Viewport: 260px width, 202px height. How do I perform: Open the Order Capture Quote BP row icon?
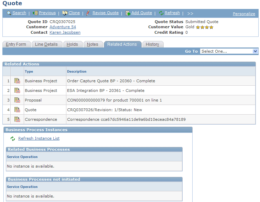[17, 81]
